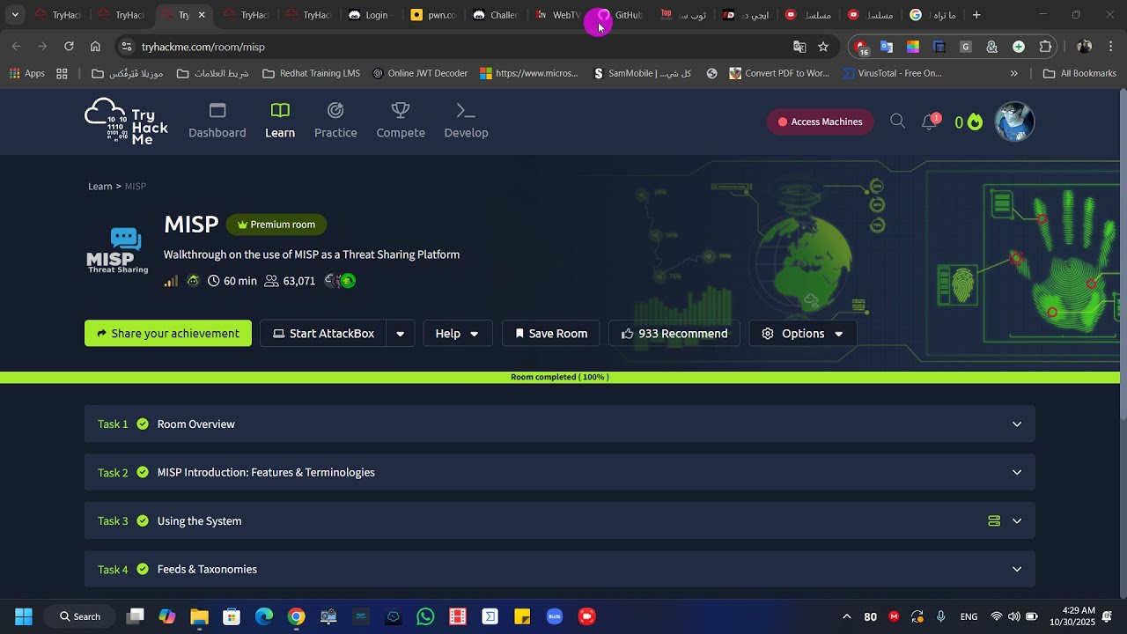The width and height of the screenshot is (1127, 634).
Task: Bookmark this page with star icon
Action: coord(823,47)
